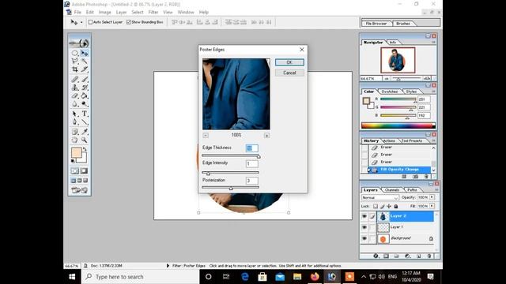Click create new snapshot icon in History
506x284 pixels.
(415, 177)
